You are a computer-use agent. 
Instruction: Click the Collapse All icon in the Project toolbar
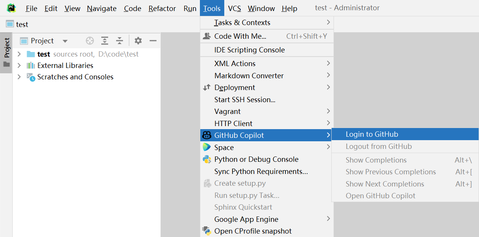120,41
